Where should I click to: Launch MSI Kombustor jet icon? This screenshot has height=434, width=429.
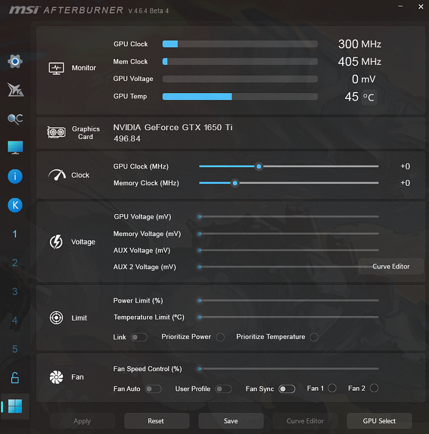(x=16, y=90)
